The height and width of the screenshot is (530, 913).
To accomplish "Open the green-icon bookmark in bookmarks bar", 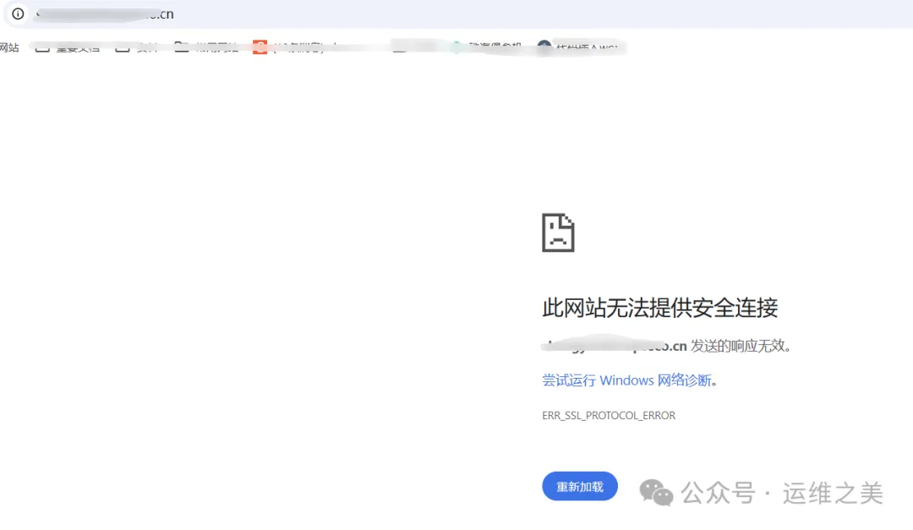I will coord(456,47).
